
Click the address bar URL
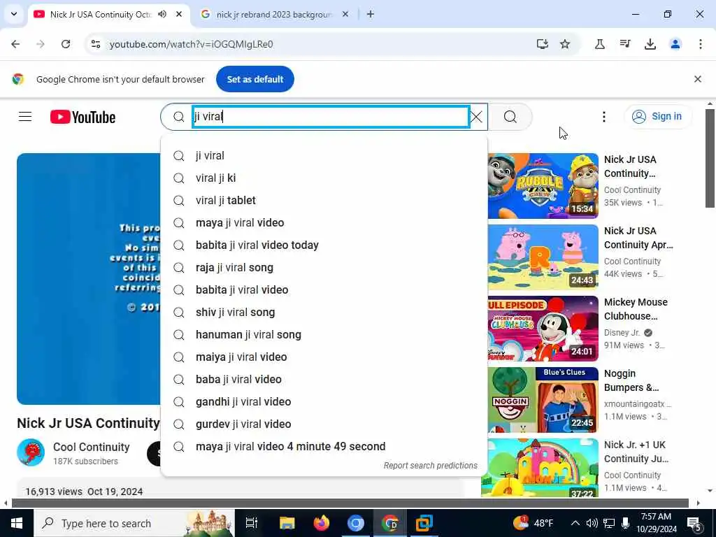coord(192,44)
